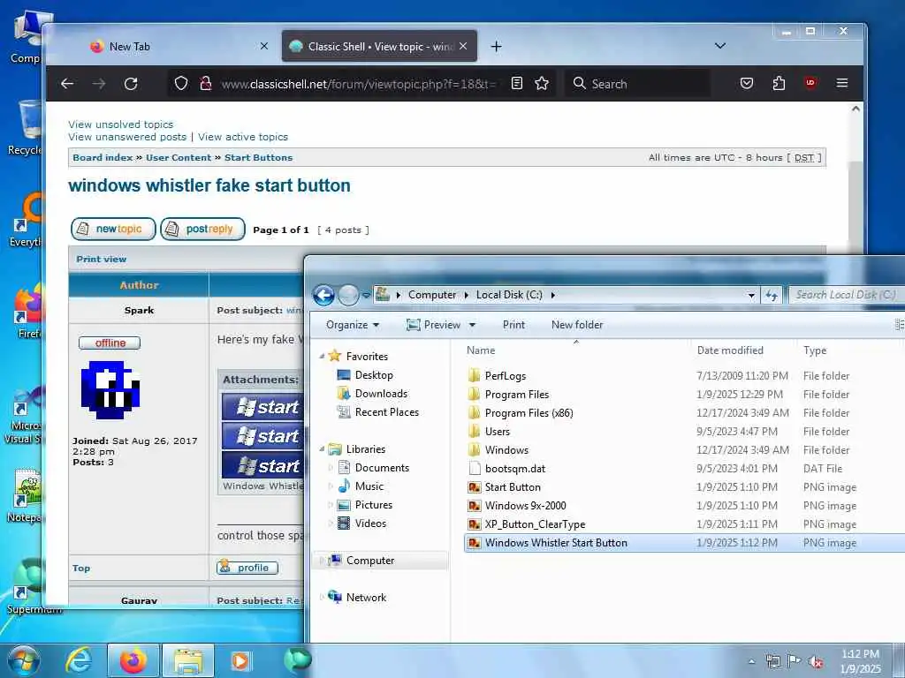The image size is (905, 678).
Task: View Spark's profile button
Action: pyautogui.click(x=247, y=568)
